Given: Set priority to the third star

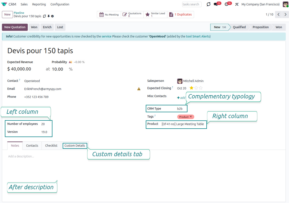Looking at the screenshot, I should coord(201,88).
